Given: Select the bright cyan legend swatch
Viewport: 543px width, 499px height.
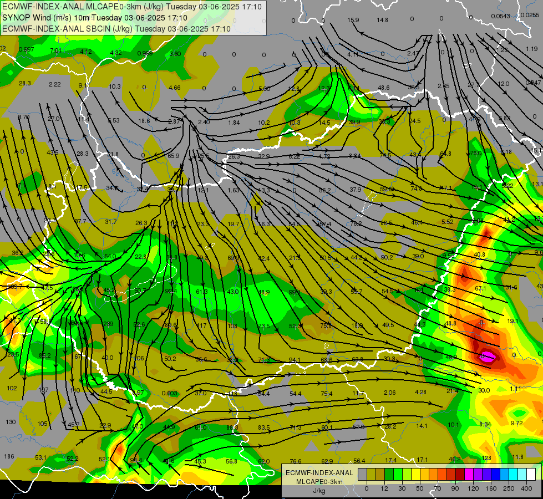Looking at the screenshot, I should coord(513,475).
